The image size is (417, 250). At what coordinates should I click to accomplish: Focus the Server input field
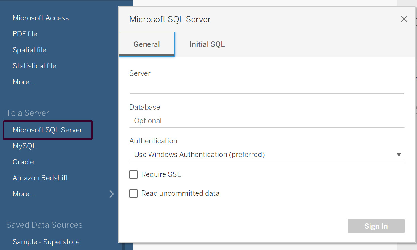[267, 87]
